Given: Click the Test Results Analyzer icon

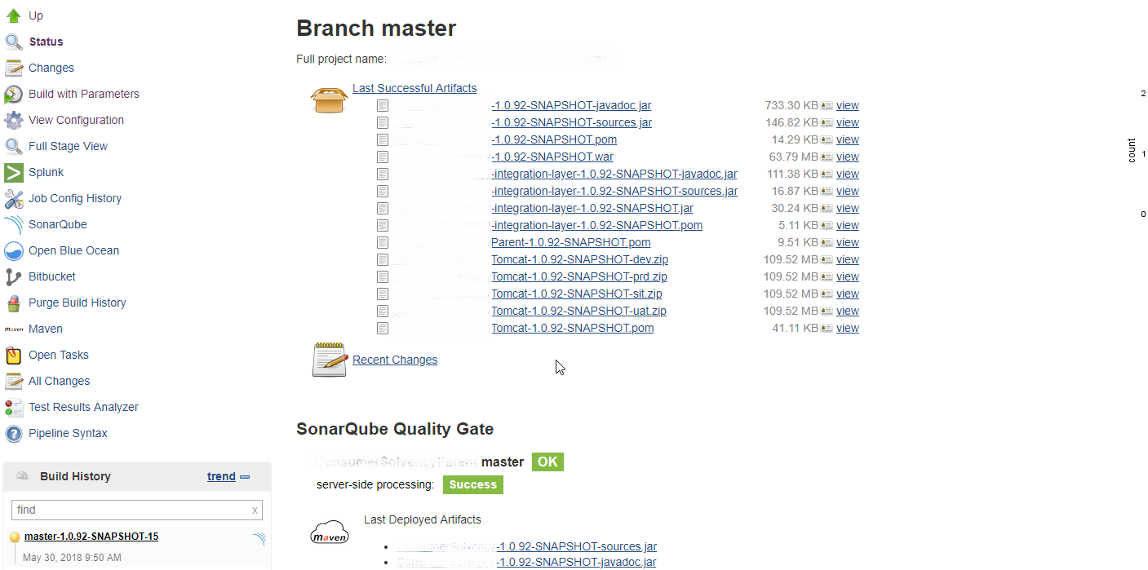Looking at the screenshot, I should (x=14, y=407).
